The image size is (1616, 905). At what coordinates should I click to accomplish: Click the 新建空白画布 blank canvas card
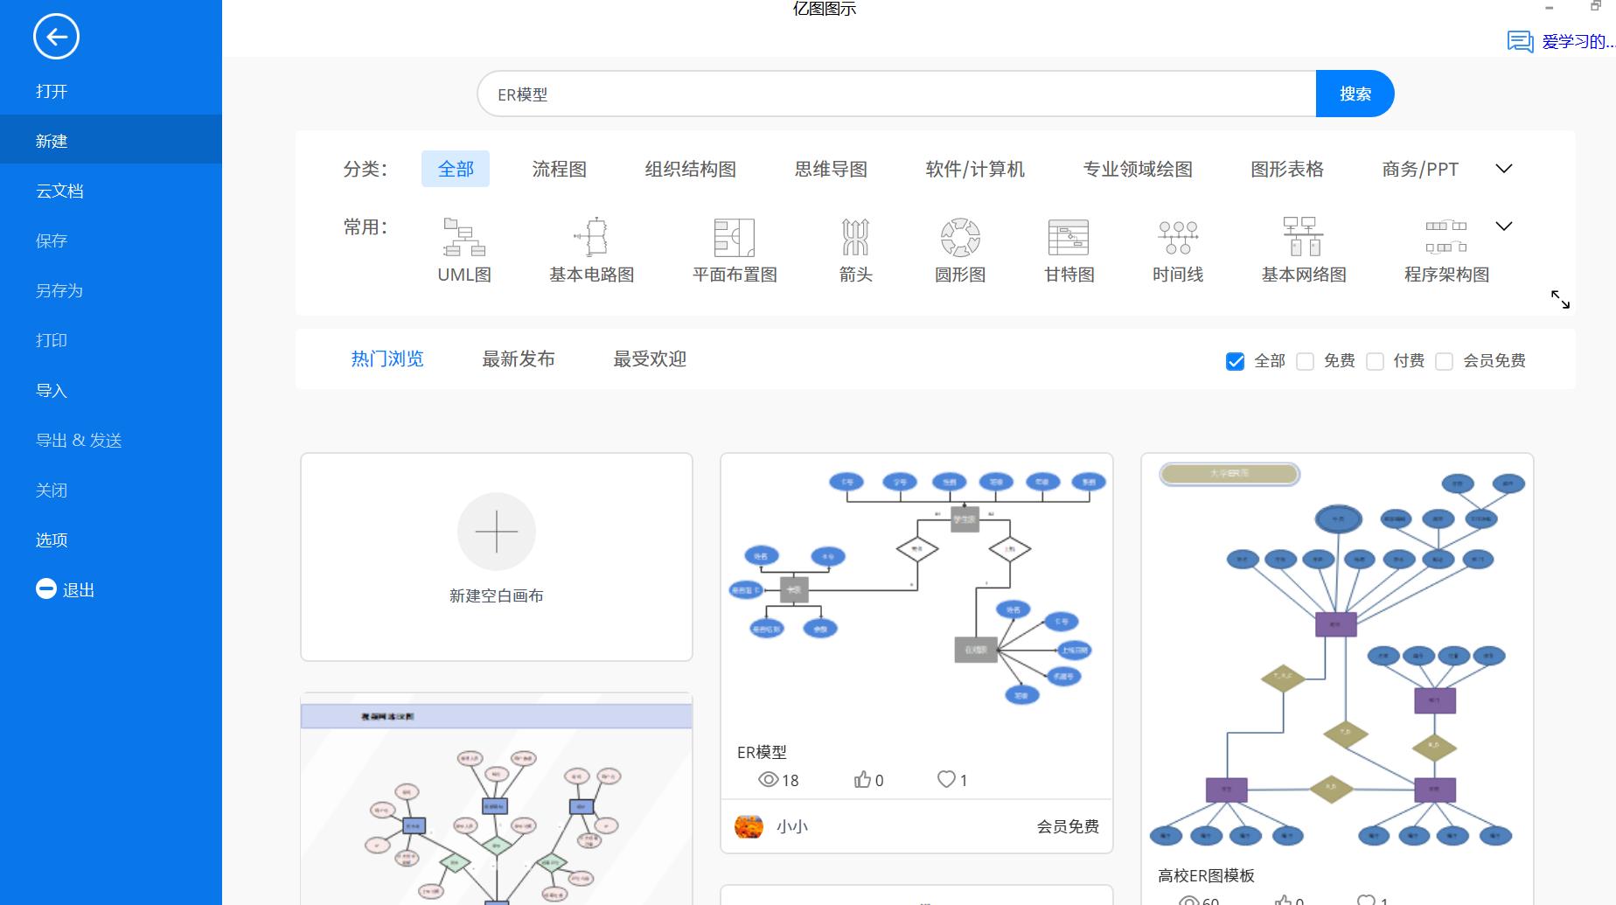click(x=496, y=557)
